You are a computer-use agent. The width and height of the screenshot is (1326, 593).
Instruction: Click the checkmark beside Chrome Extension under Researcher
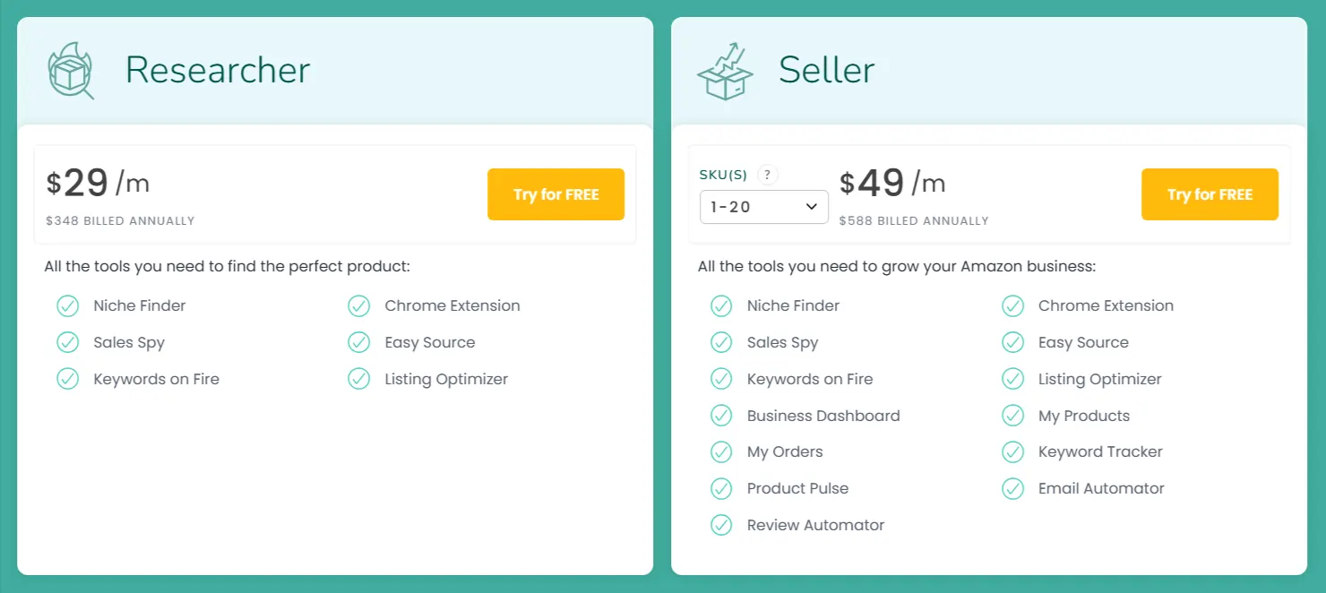(359, 305)
